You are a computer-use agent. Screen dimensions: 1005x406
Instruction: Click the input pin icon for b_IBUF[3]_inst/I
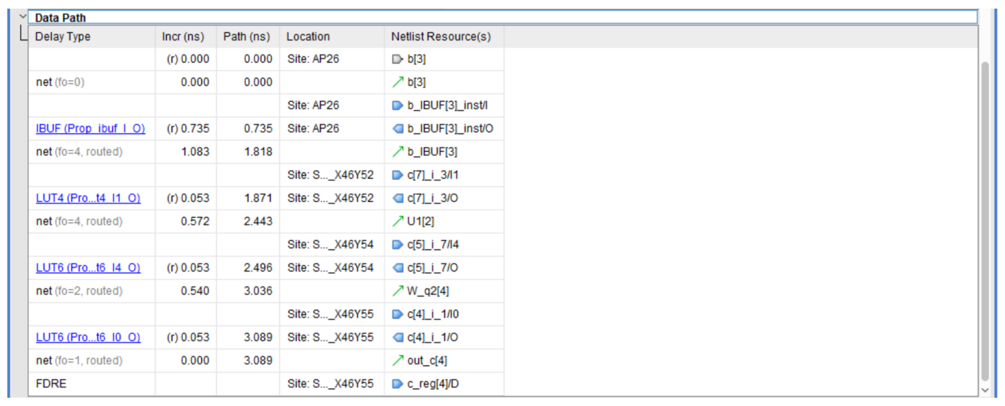[x=397, y=105]
